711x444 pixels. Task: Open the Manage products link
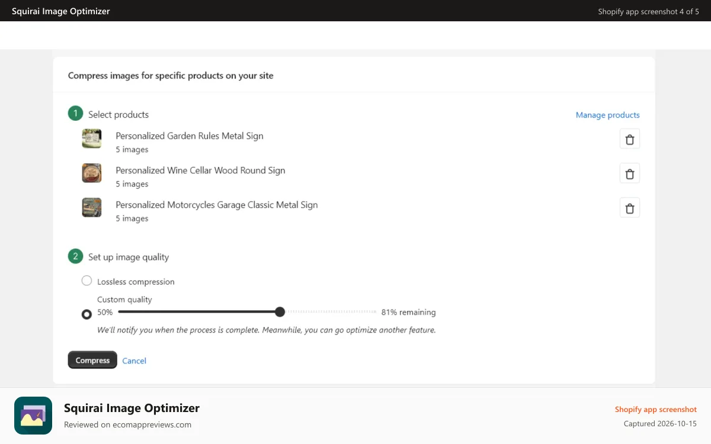point(608,115)
